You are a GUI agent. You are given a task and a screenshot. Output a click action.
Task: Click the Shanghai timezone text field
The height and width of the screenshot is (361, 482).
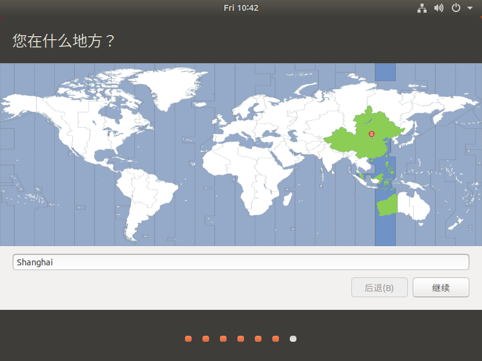pyautogui.click(x=240, y=262)
